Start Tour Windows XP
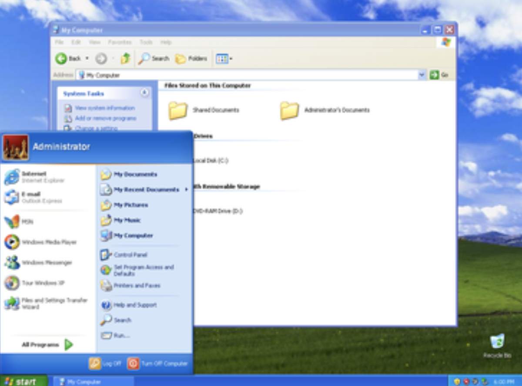The width and height of the screenshot is (522, 386). (34, 283)
